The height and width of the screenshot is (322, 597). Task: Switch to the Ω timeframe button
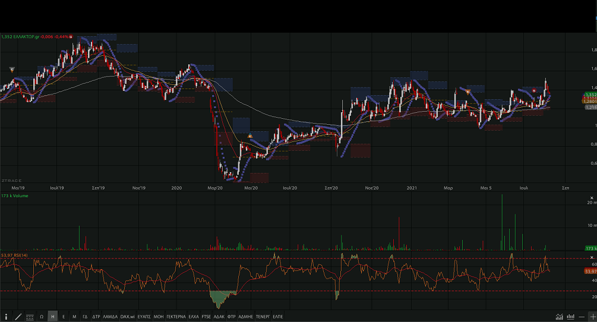tap(42, 317)
